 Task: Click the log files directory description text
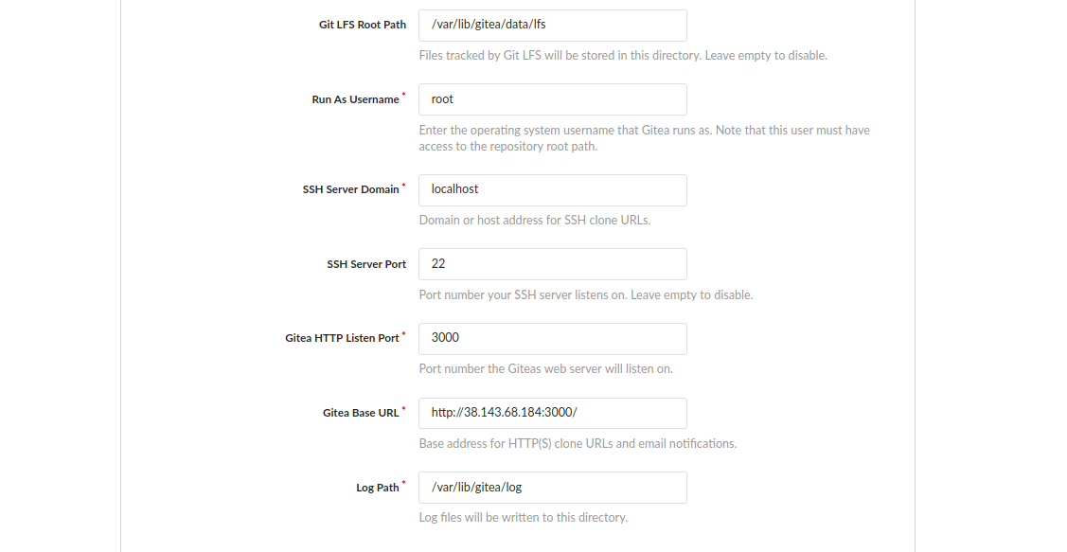point(523,518)
